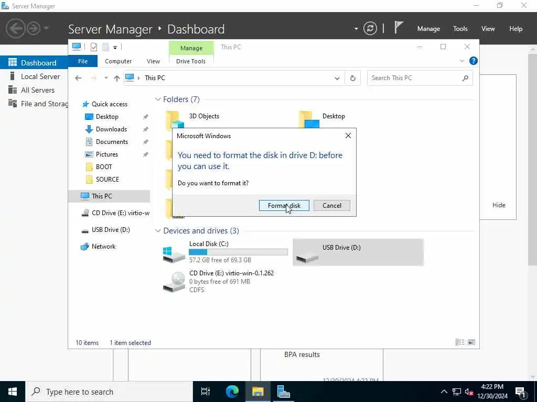Screen dimensions: 537x402
Task: Open Desktop in the navigation pane
Action: (x=107, y=117)
